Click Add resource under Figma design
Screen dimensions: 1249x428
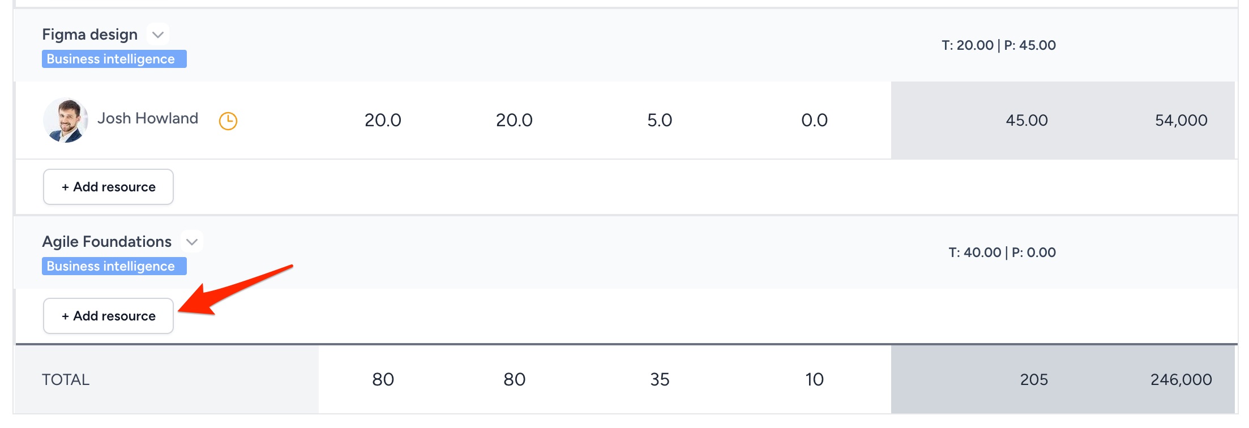(x=108, y=187)
